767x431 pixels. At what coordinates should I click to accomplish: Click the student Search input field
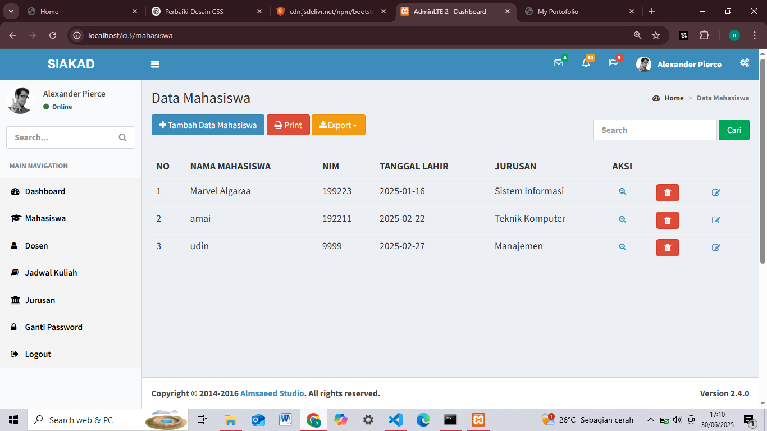coord(655,130)
